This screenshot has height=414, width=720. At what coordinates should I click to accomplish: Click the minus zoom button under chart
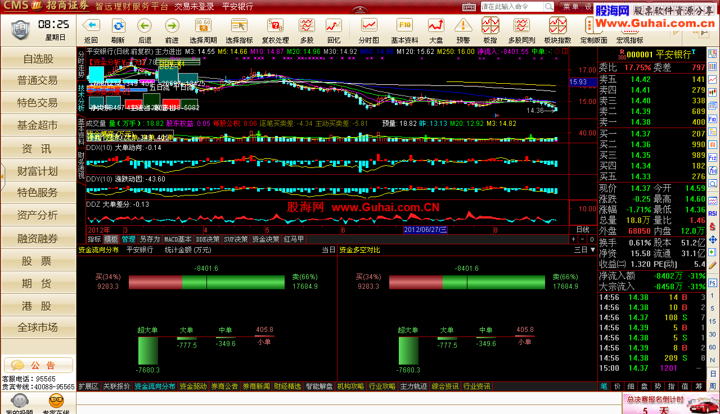(x=583, y=239)
